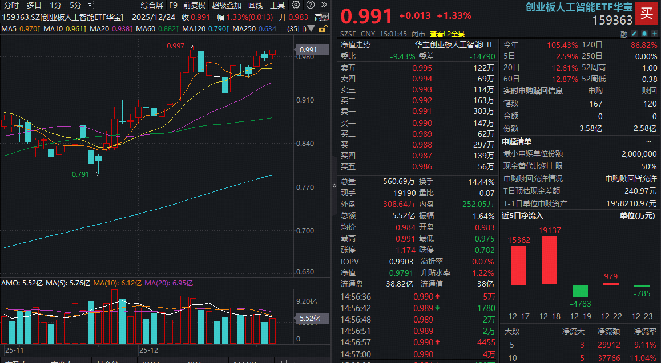
Task: Set price alert with bell icon
Action: click(644, 34)
